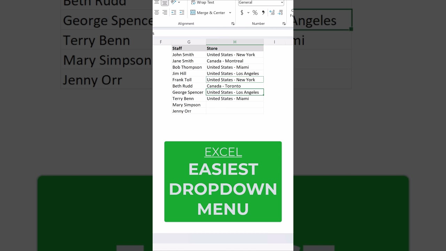Expand the Accounting format dropdown arrow
The width and height of the screenshot is (446, 251).
248,13
